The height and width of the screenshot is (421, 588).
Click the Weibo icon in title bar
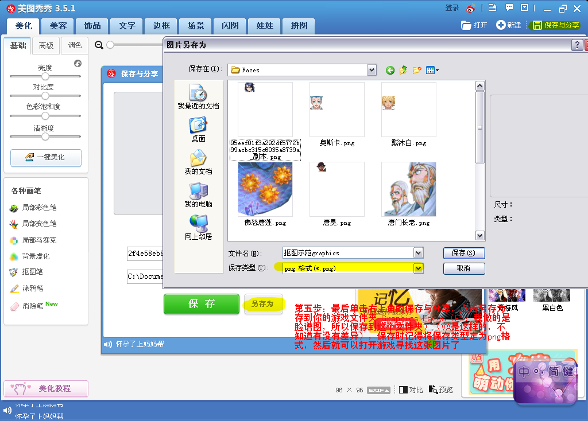(471, 8)
